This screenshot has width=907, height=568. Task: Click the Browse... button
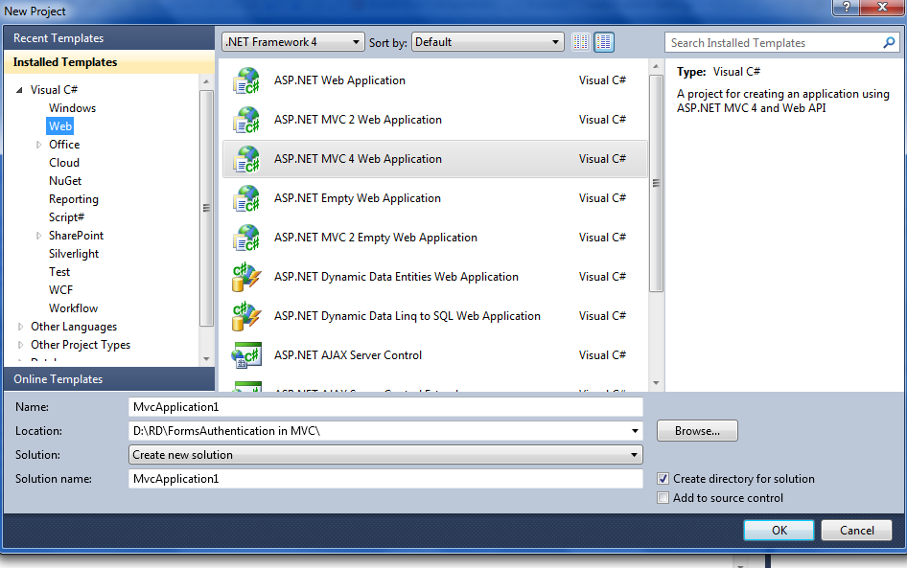[697, 431]
